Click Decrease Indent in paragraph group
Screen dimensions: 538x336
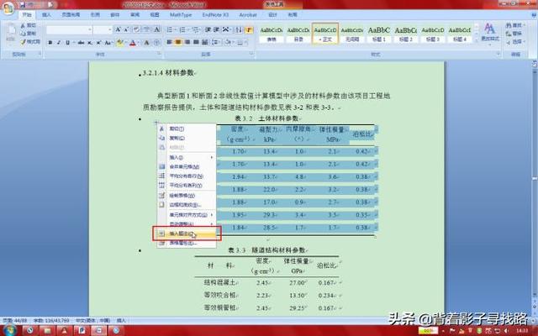208,30
